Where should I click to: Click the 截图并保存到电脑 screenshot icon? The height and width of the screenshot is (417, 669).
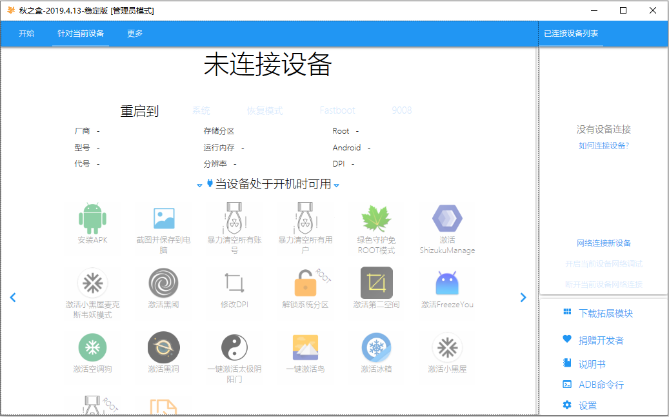point(163,218)
